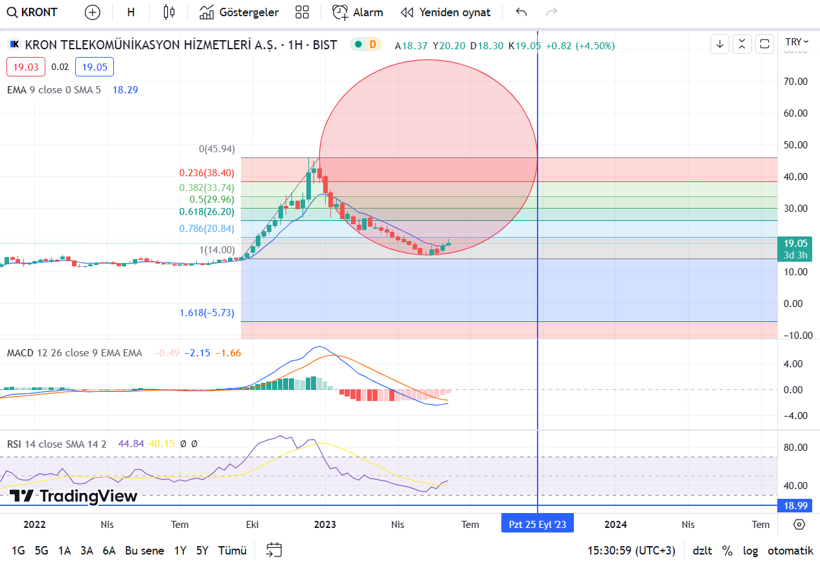Select the EMA 9 close indicator legend
Image resolution: width=820 pixels, height=561 pixels.
click(54, 90)
